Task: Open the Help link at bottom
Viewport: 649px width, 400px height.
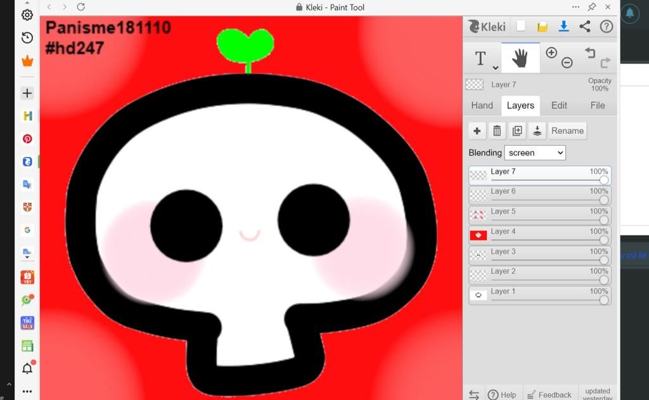Action: (502, 395)
